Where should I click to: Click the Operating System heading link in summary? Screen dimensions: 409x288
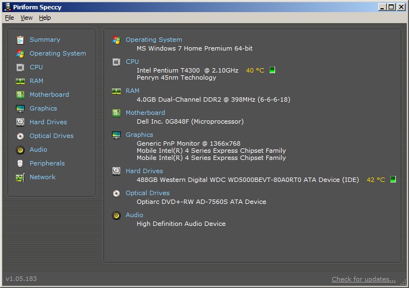[x=154, y=40]
